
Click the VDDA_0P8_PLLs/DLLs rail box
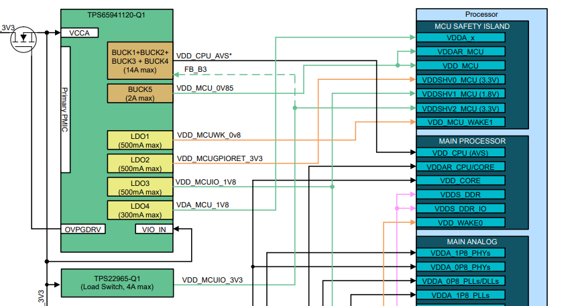[x=461, y=281]
